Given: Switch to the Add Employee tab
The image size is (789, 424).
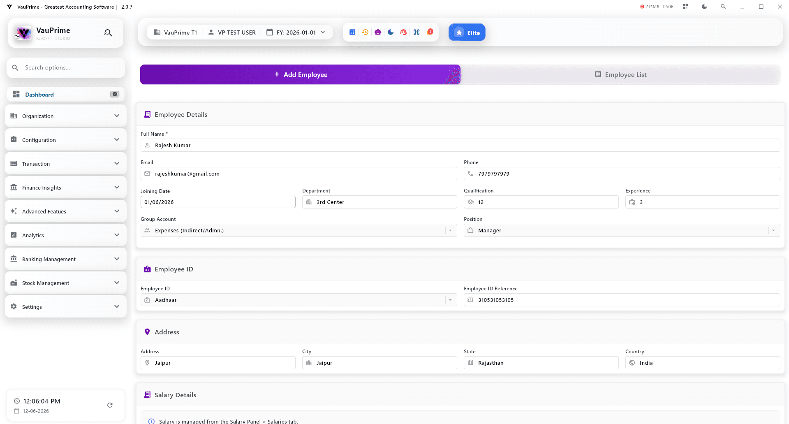Looking at the screenshot, I should pos(300,74).
